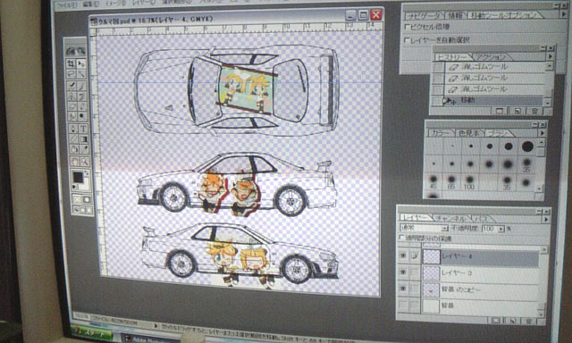Open the blend mode dropdown showing 通常

pyautogui.click(x=444, y=229)
